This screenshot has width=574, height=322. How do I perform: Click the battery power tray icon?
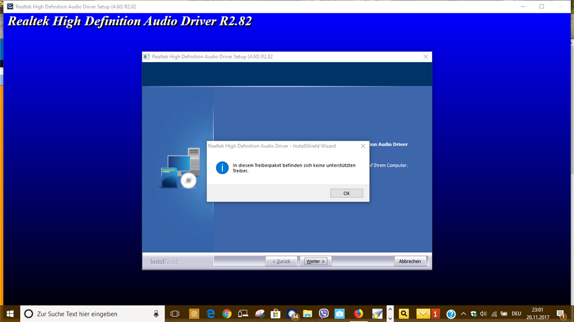point(504,314)
